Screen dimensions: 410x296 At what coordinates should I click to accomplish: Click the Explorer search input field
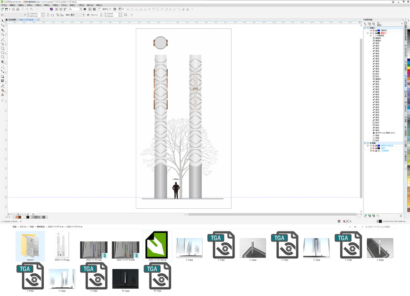click(378, 227)
